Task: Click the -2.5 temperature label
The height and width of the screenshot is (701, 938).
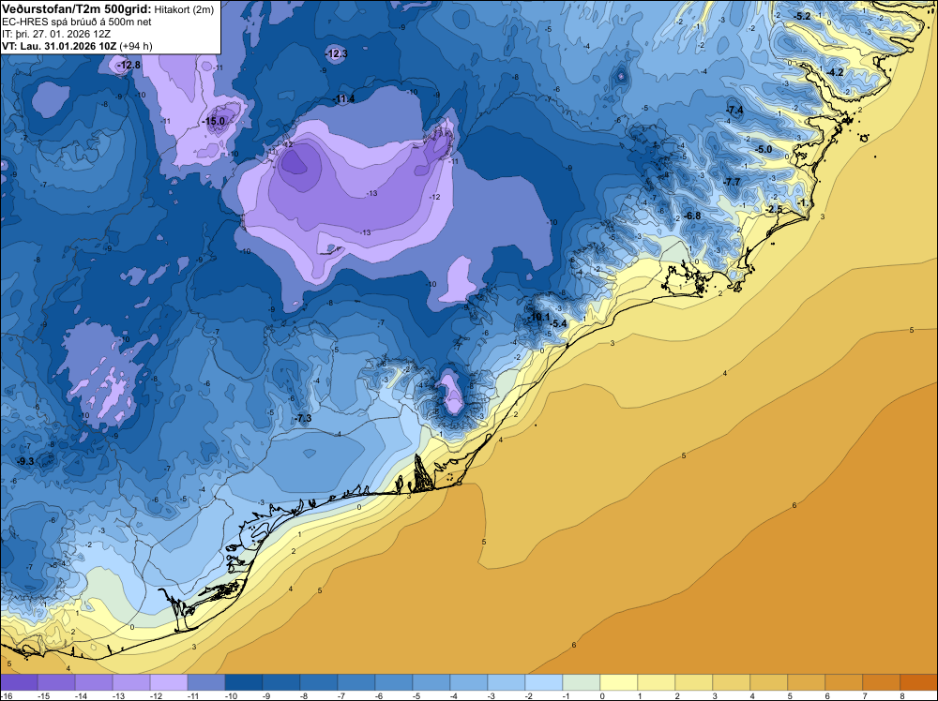Action: [x=774, y=209]
